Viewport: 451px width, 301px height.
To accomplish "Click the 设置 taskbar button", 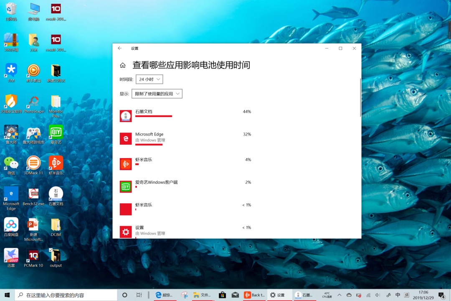I will [279, 295].
